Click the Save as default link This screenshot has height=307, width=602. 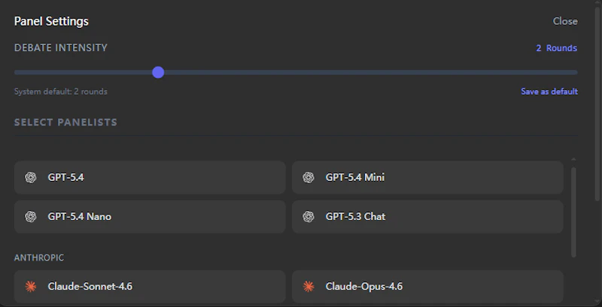point(549,92)
